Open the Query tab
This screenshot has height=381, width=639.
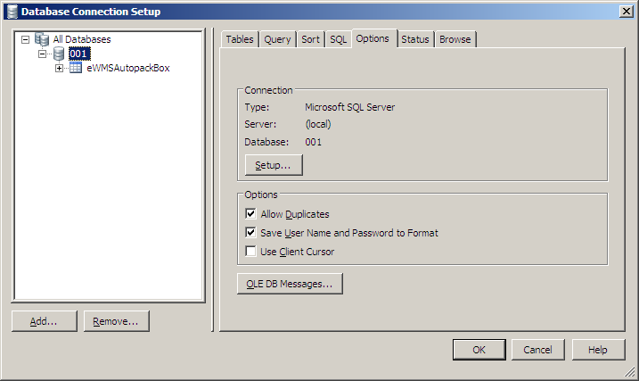(277, 39)
